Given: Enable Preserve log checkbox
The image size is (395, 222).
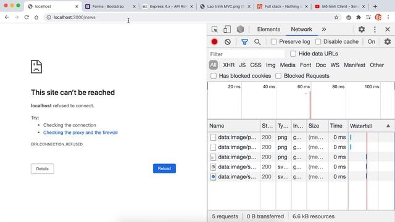Looking at the screenshot, I should tap(273, 42).
